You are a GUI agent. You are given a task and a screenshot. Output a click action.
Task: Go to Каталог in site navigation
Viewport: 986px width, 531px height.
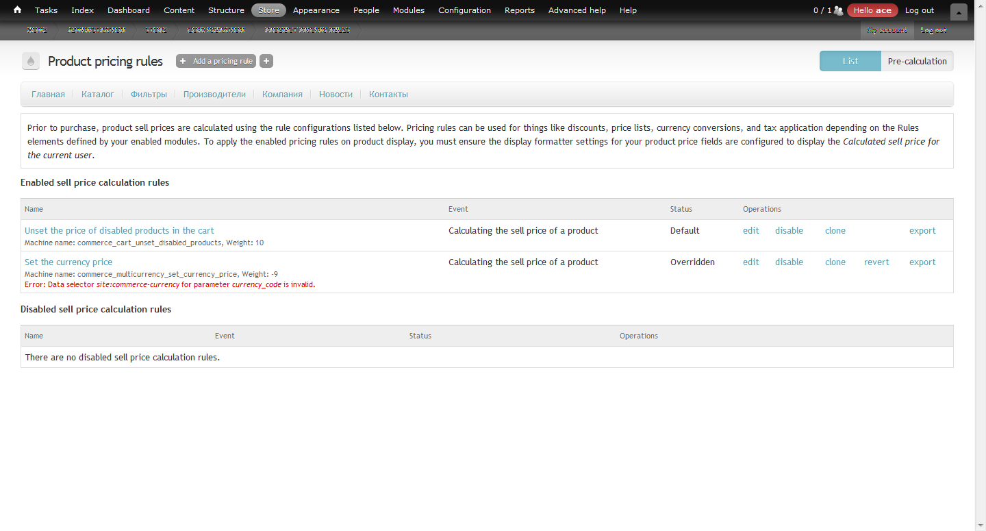pyautogui.click(x=97, y=95)
